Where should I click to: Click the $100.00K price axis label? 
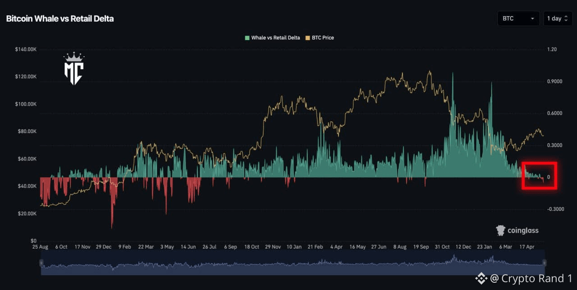click(25, 104)
